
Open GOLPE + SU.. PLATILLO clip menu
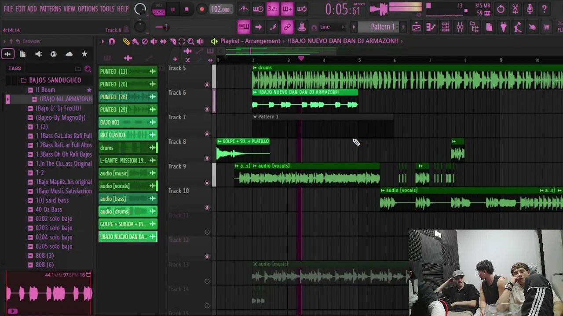(219, 141)
